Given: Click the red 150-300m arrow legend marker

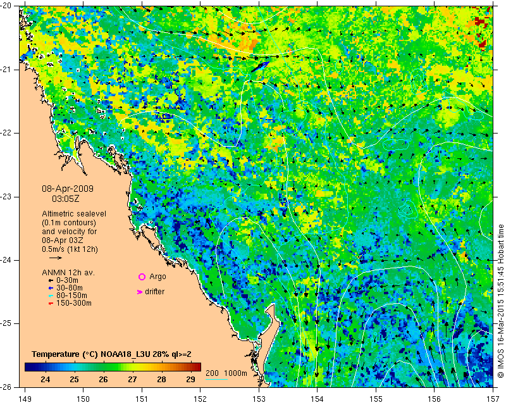Looking at the screenshot, I should [x=51, y=304].
